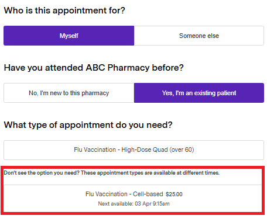The height and width of the screenshot is (219, 267).
Task: Choose Yes, I'm an existing patient
Action: [x=199, y=93]
